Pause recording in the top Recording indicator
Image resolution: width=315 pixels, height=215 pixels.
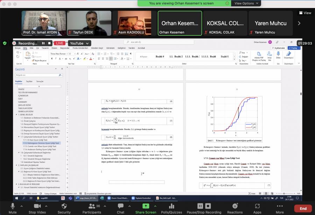(x=43, y=43)
